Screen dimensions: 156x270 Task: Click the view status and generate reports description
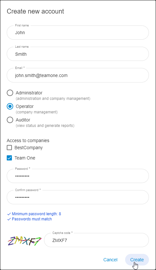pyautogui.click(x=45, y=126)
